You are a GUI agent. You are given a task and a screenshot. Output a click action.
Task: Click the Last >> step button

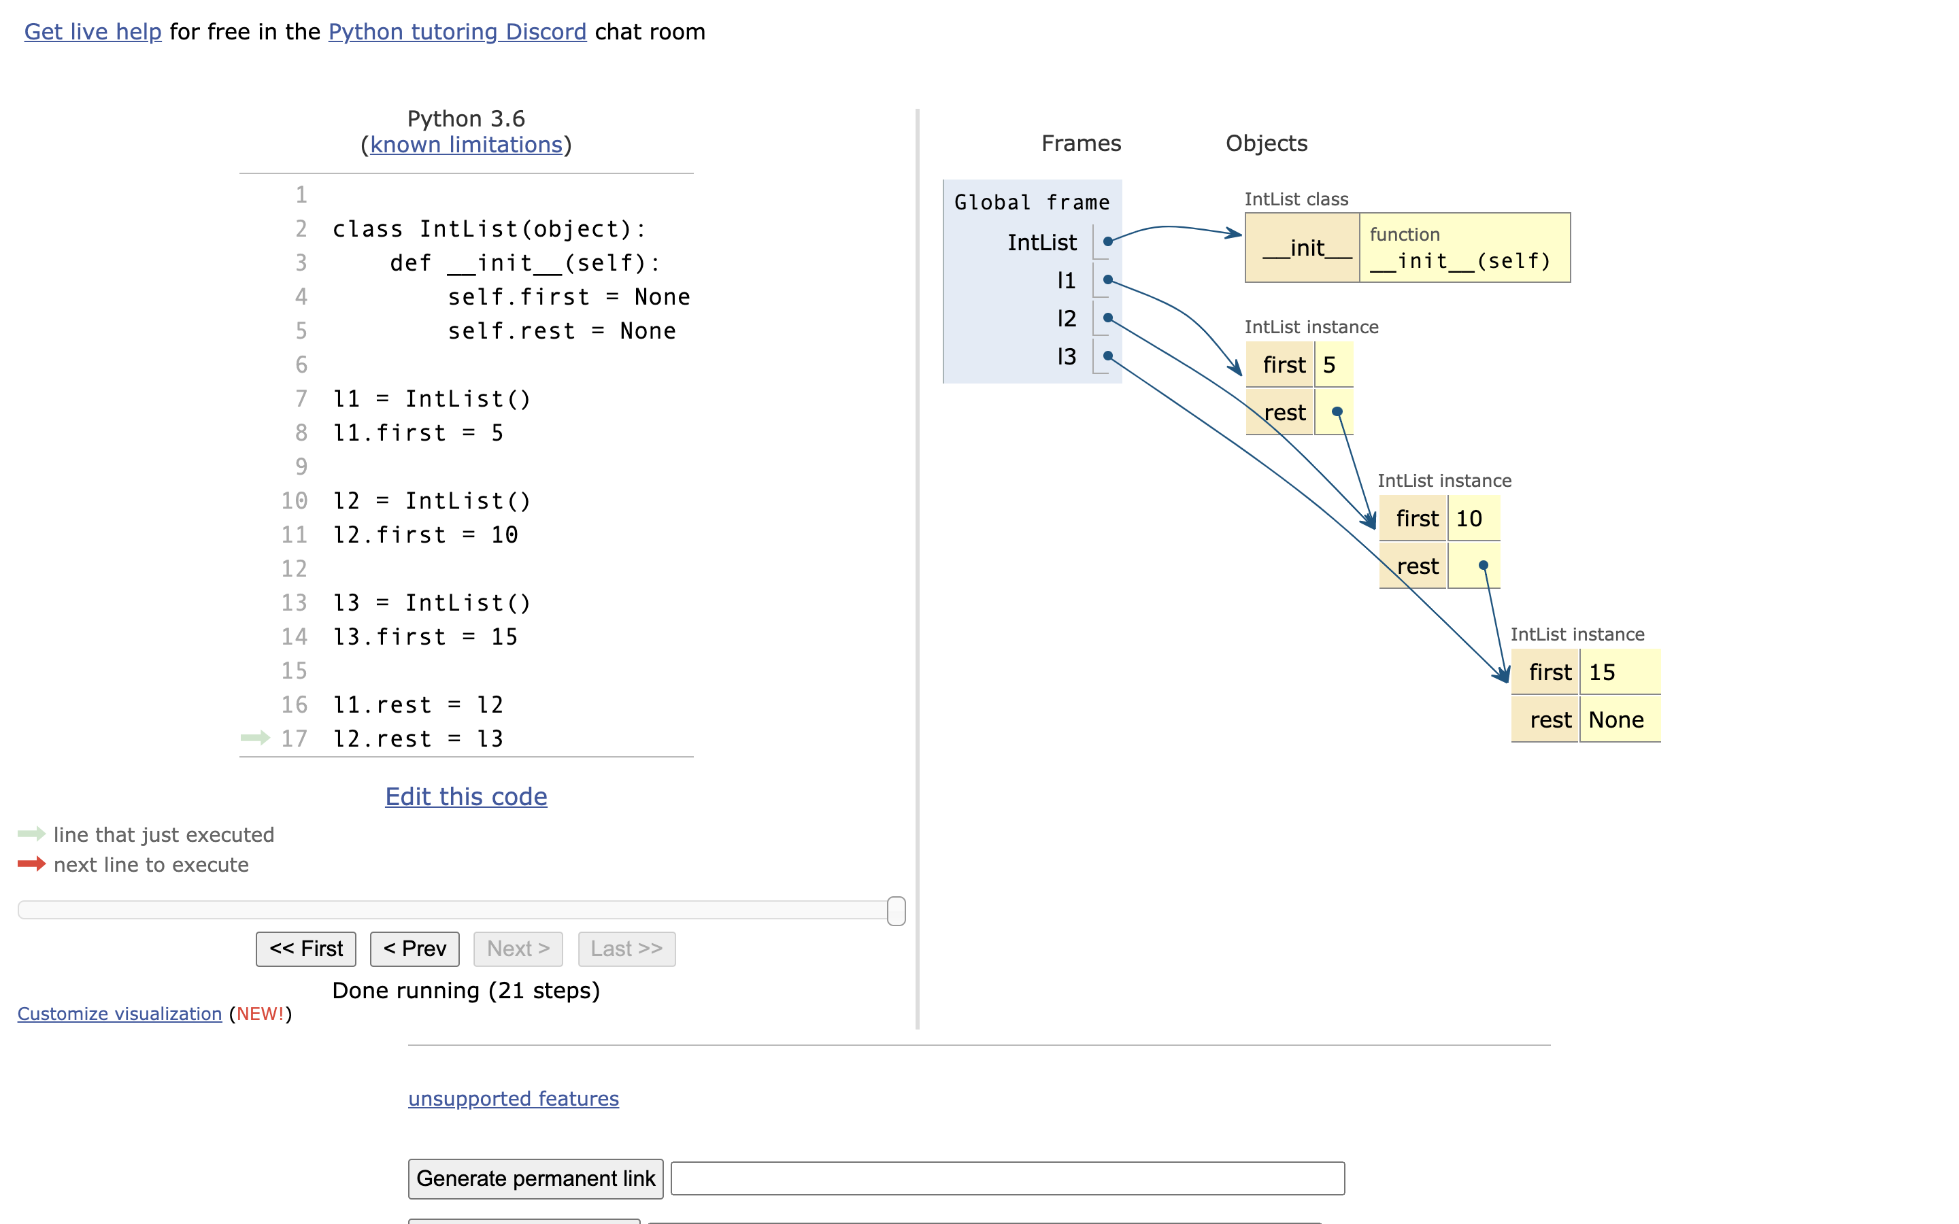click(626, 949)
